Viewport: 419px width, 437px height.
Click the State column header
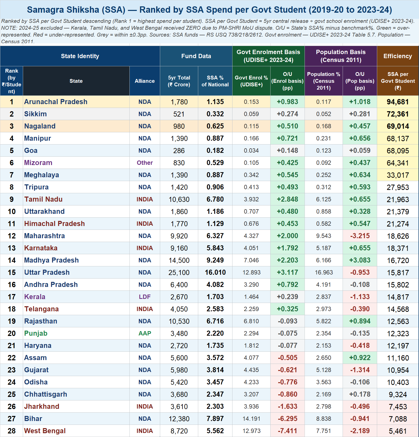[76, 81]
